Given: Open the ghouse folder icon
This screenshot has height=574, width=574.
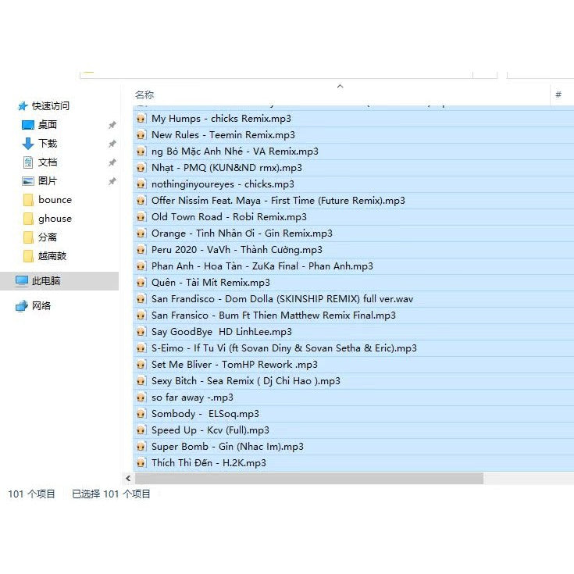Looking at the screenshot, I should coord(28,219).
